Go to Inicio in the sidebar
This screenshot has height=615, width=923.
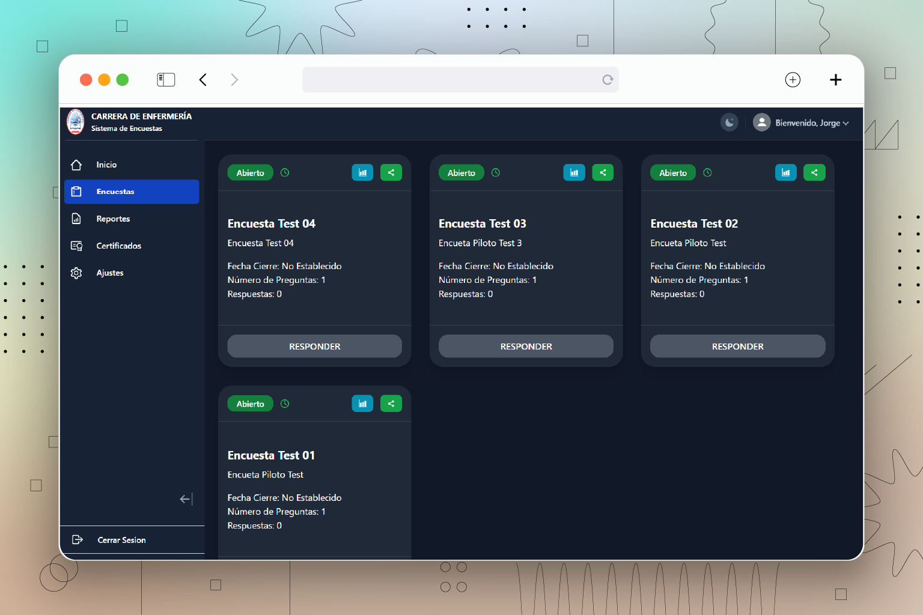(x=106, y=165)
